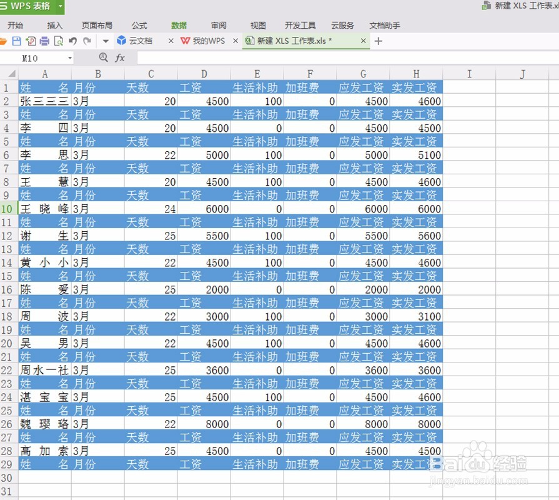Select the Export to PDF icon
Image resolution: width=559 pixels, height=500 pixels.
point(30,41)
